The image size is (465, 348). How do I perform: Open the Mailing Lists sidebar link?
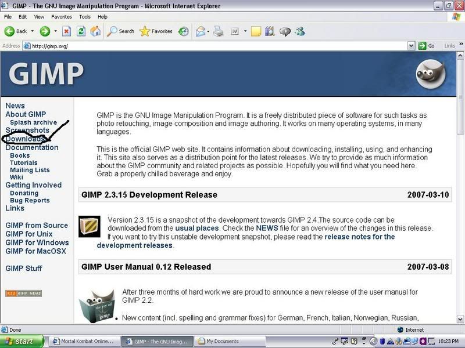pos(30,170)
